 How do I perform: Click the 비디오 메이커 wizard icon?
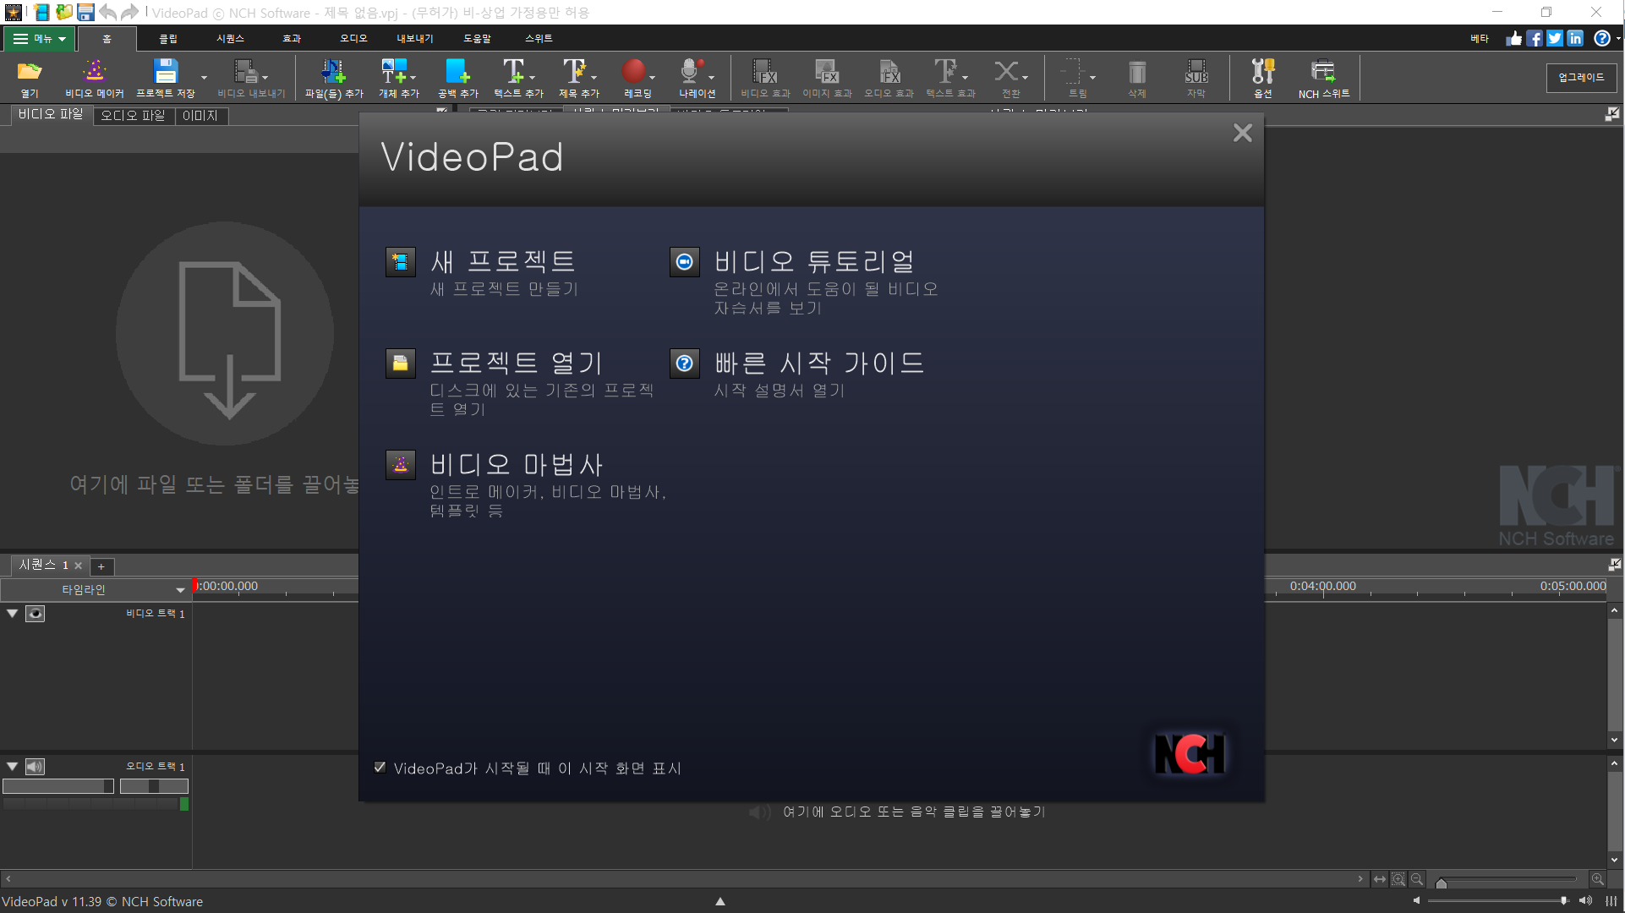coord(94,72)
